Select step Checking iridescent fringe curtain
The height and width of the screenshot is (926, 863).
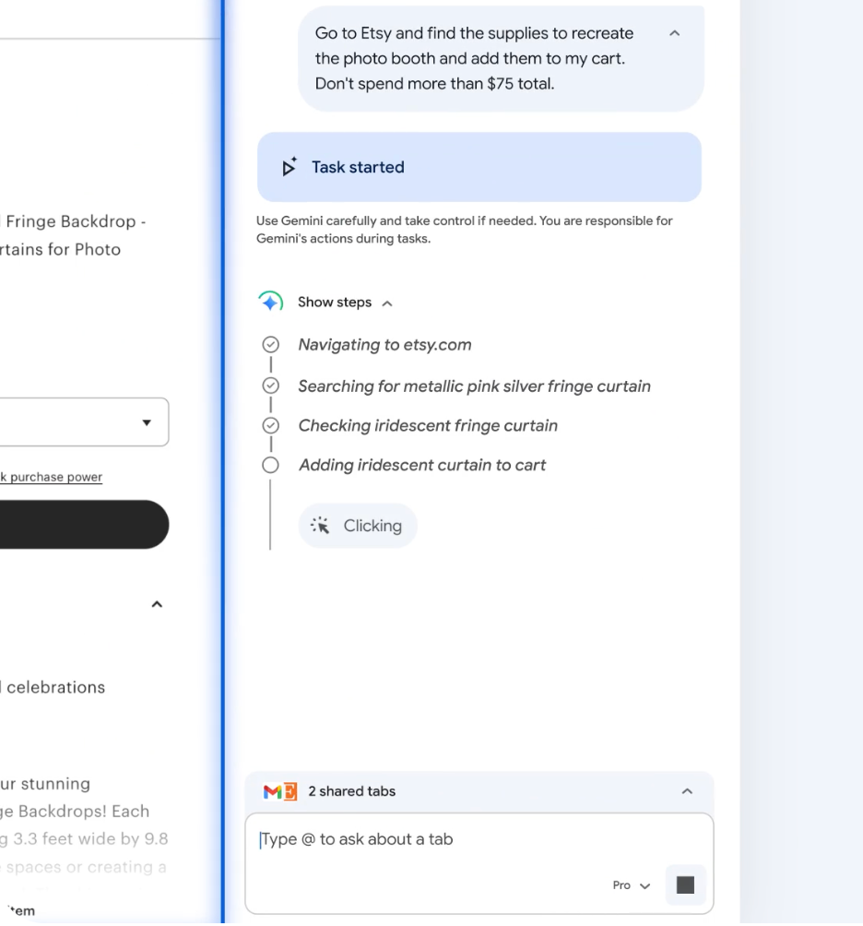[x=428, y=426]
